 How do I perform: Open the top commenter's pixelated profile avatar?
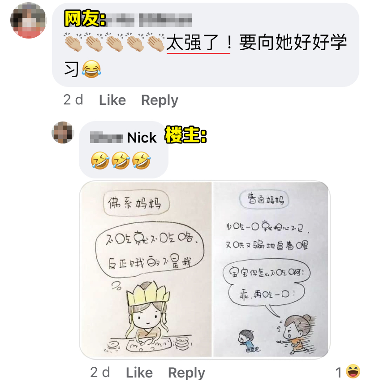point(29,21)
